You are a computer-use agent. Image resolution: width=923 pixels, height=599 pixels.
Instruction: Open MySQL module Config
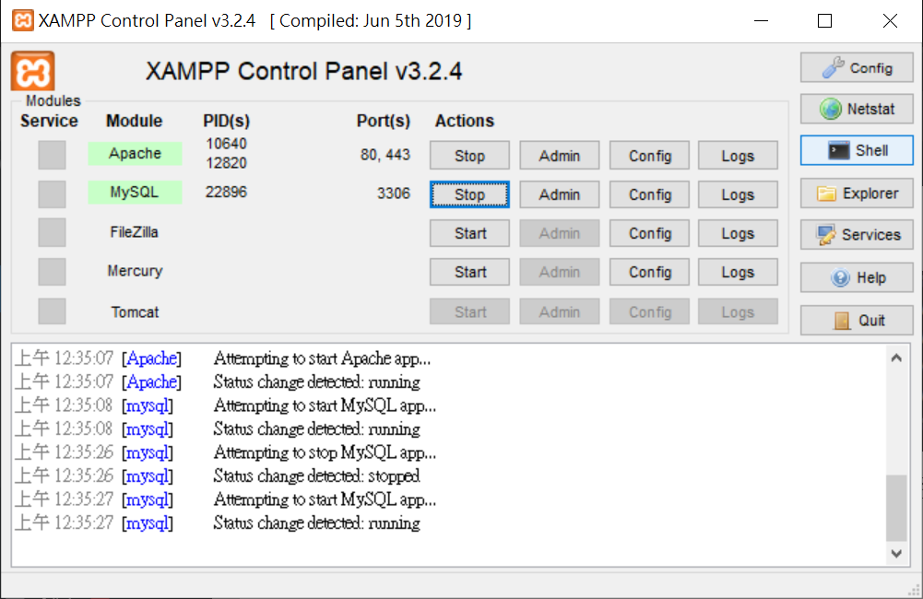tap(649, 194)
